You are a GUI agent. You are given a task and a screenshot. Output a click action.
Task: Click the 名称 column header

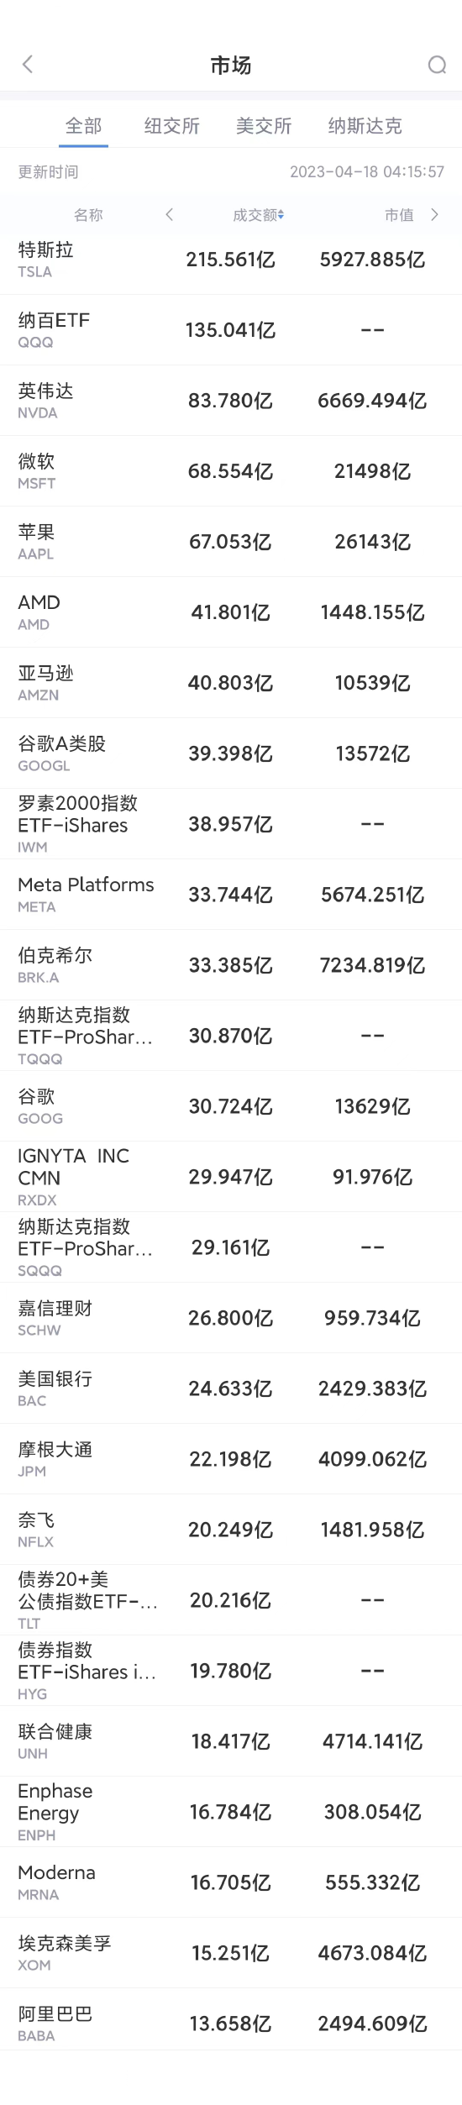coord(88,215)
